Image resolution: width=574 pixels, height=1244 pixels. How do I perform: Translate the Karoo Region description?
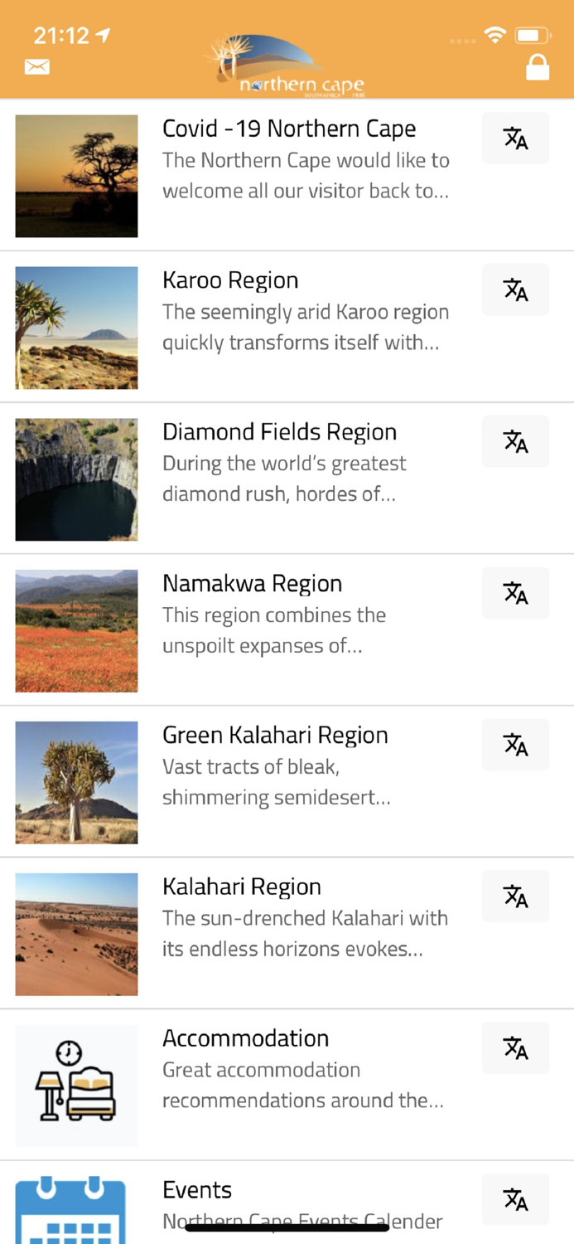coord(514,289)
